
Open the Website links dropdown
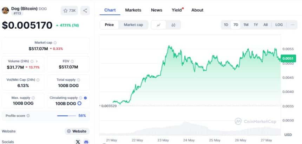(77, 131)
